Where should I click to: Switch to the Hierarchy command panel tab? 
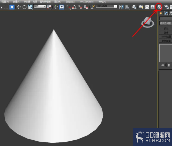pos(170,13)
